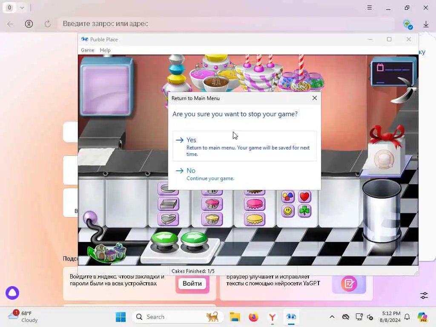Reload the browser page
Viewport: 436px width, 327px height.
[48, 24]
